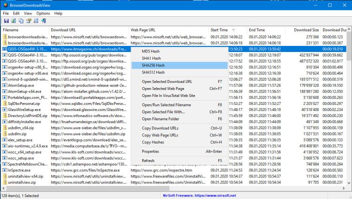Click the Copy Selected Items toolbar icon
The width and height of the screenshot is (352, 199).
[x=21, y=21]
